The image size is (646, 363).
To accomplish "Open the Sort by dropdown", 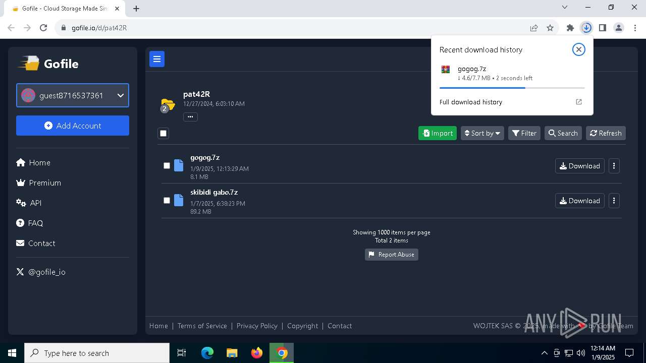I will click(482, 133).
